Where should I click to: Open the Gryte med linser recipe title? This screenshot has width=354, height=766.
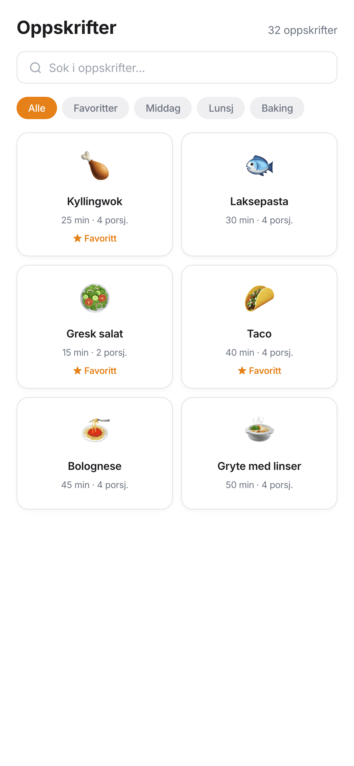point(259,466)
